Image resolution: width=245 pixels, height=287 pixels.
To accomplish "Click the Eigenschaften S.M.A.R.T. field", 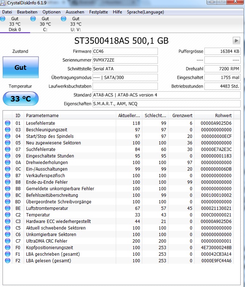I will point(167,104).
